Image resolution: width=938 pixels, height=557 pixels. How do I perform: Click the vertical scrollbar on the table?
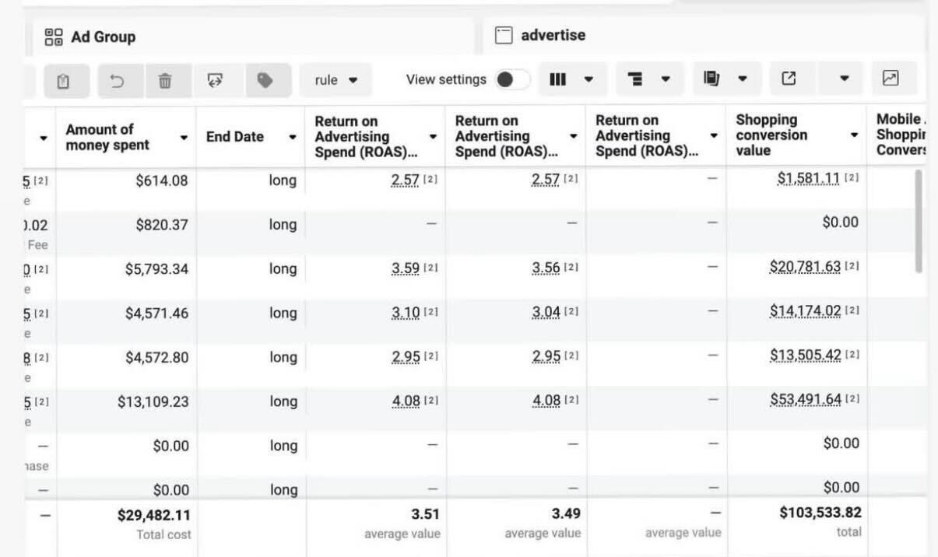point(919,220)
